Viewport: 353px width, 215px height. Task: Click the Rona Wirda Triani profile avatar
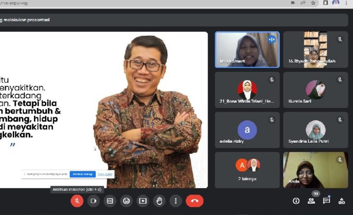click(x=247, y=90)
